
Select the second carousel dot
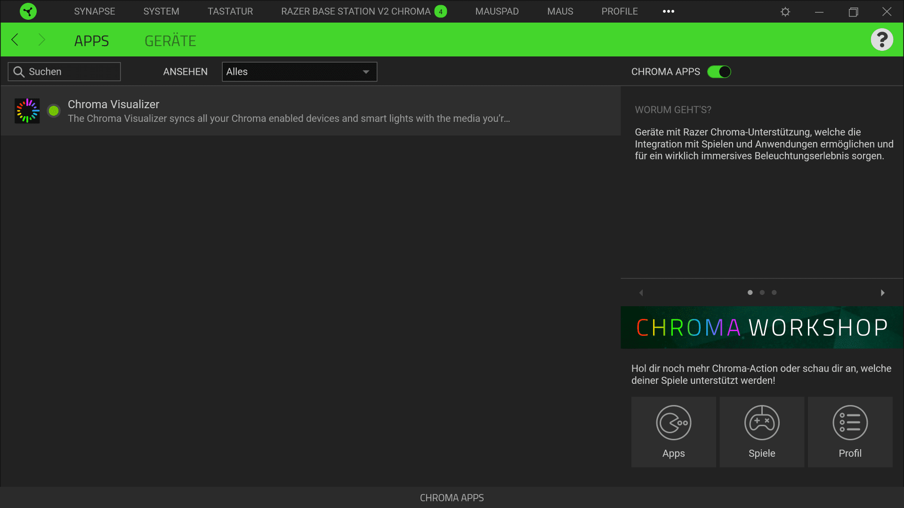pos(762,293)
